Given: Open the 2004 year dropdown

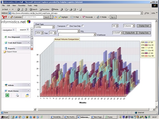Looking at the screenshot, I should click(39, 33).
